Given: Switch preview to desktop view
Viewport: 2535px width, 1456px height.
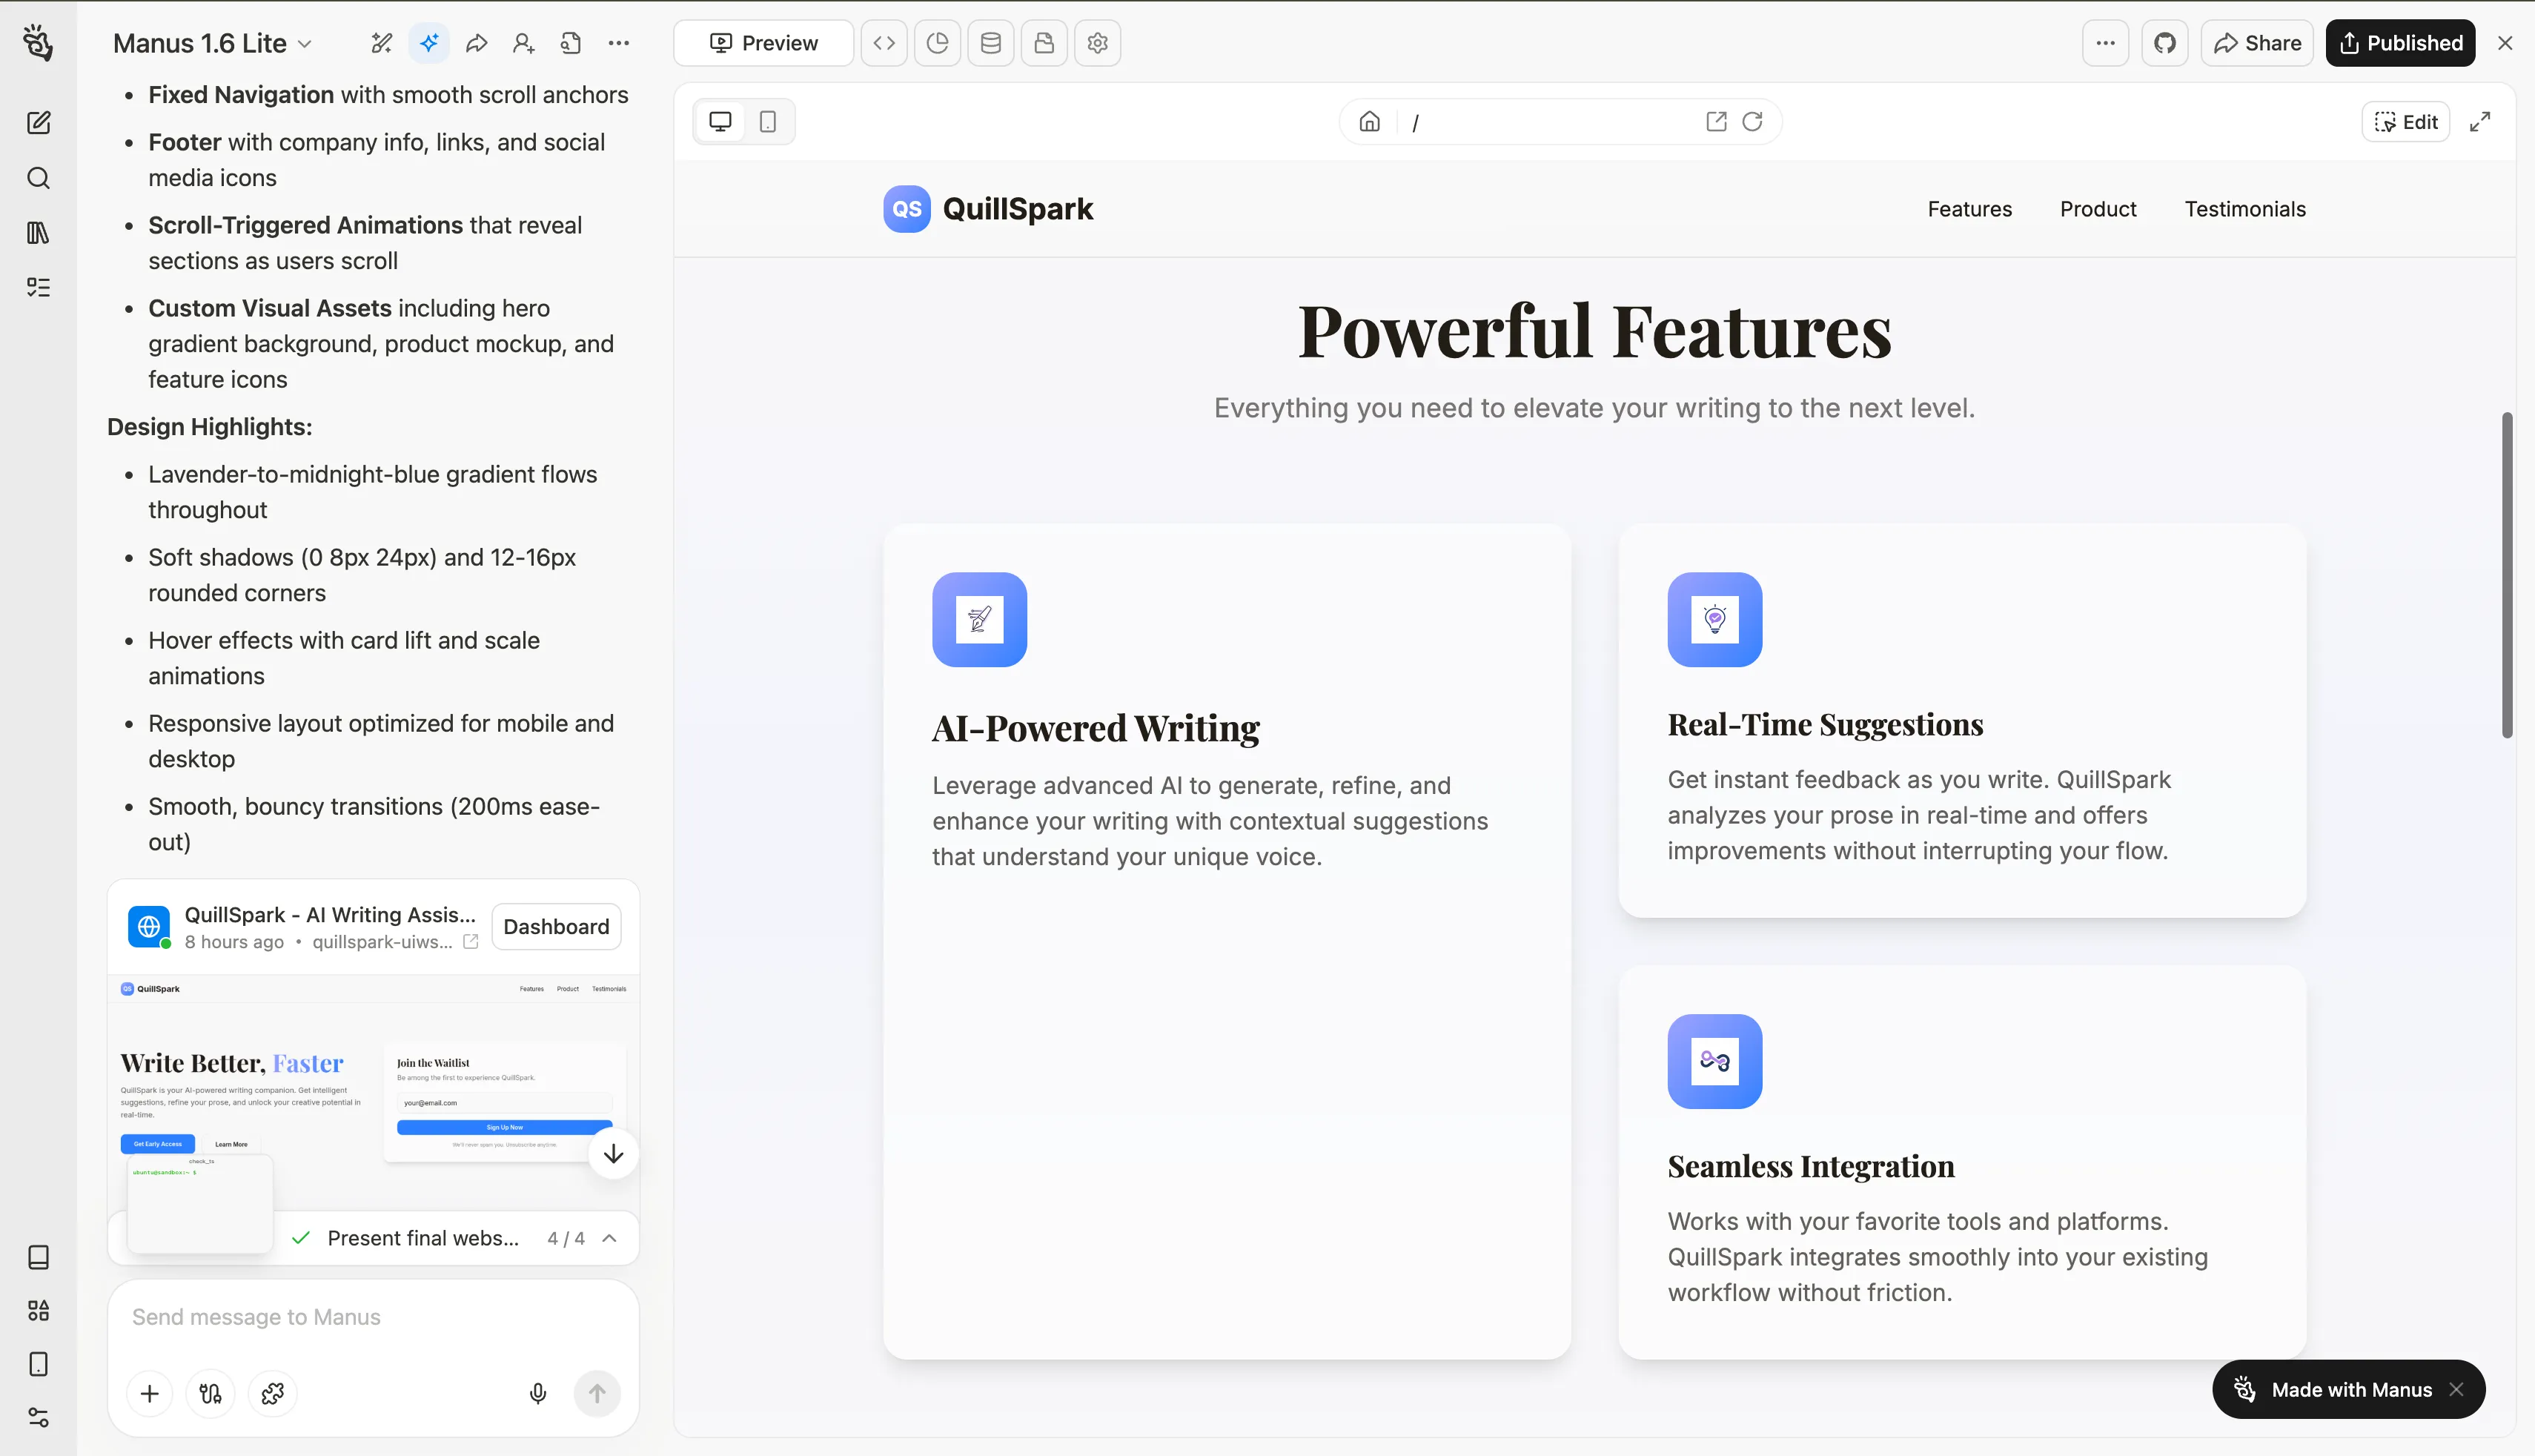Looking at the screenshot, I should click(x=720, y=122).
